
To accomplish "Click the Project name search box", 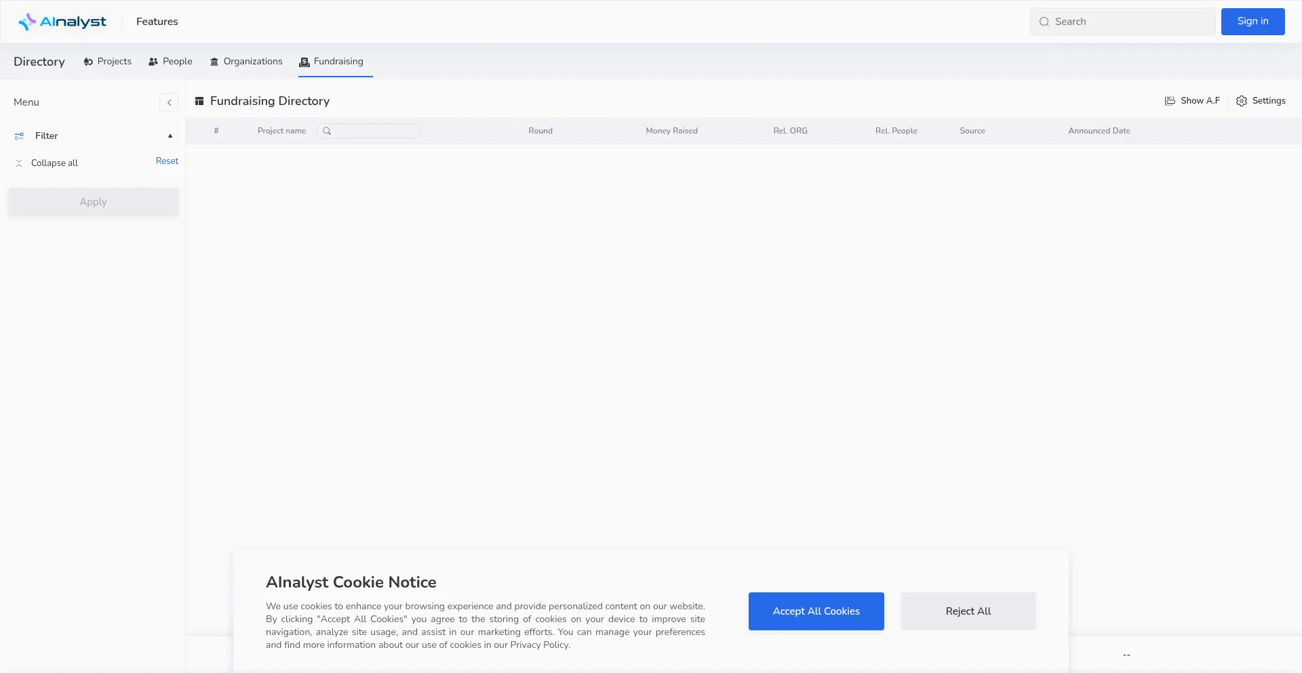I will [374, 131].
